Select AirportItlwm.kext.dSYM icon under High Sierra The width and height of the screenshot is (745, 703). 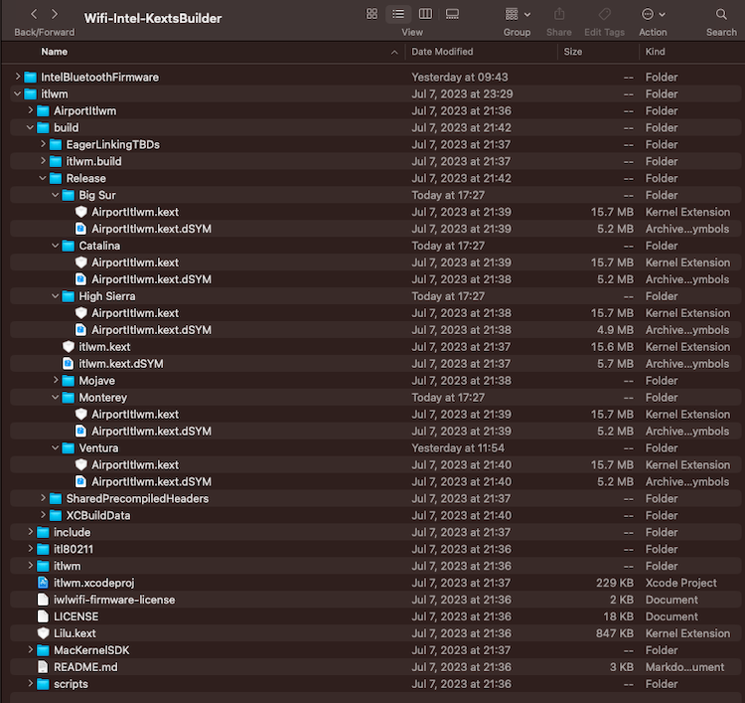pyautogui.click(x=80, y=329)
